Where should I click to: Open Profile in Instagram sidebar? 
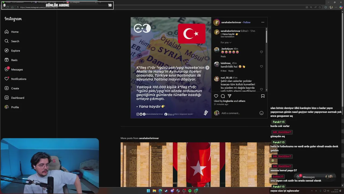(x=12, y=107)
